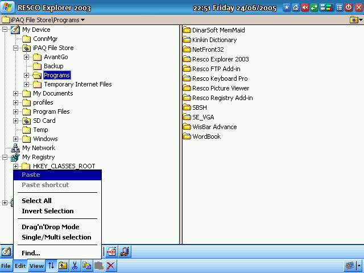The width and height of the screenshot is (364, 273).
Task: Open the WisBar Advance folder
Action: [x=210, y=127]
